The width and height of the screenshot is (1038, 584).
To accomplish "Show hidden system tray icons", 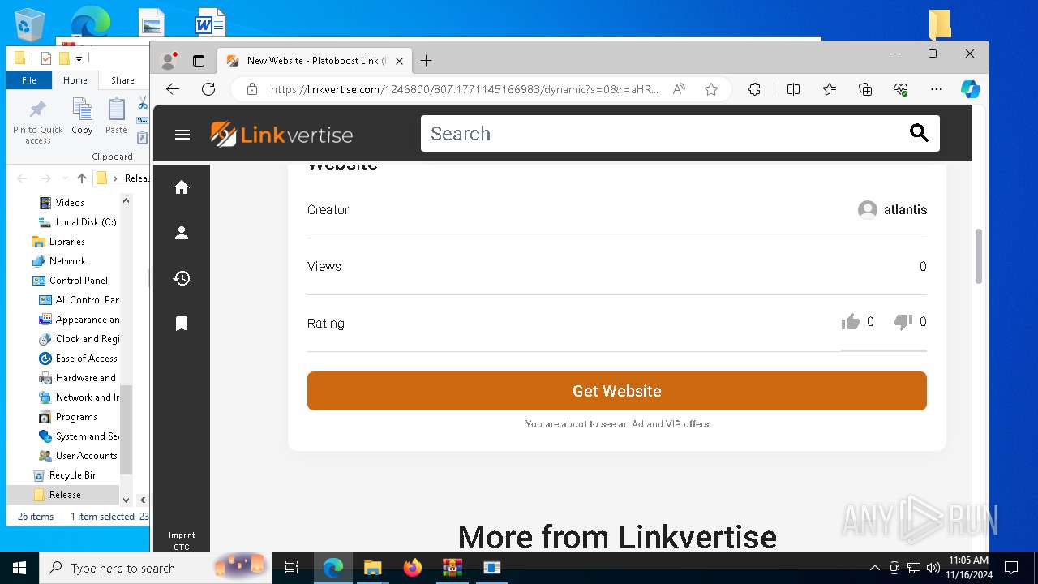I will [x=874, y=568].
